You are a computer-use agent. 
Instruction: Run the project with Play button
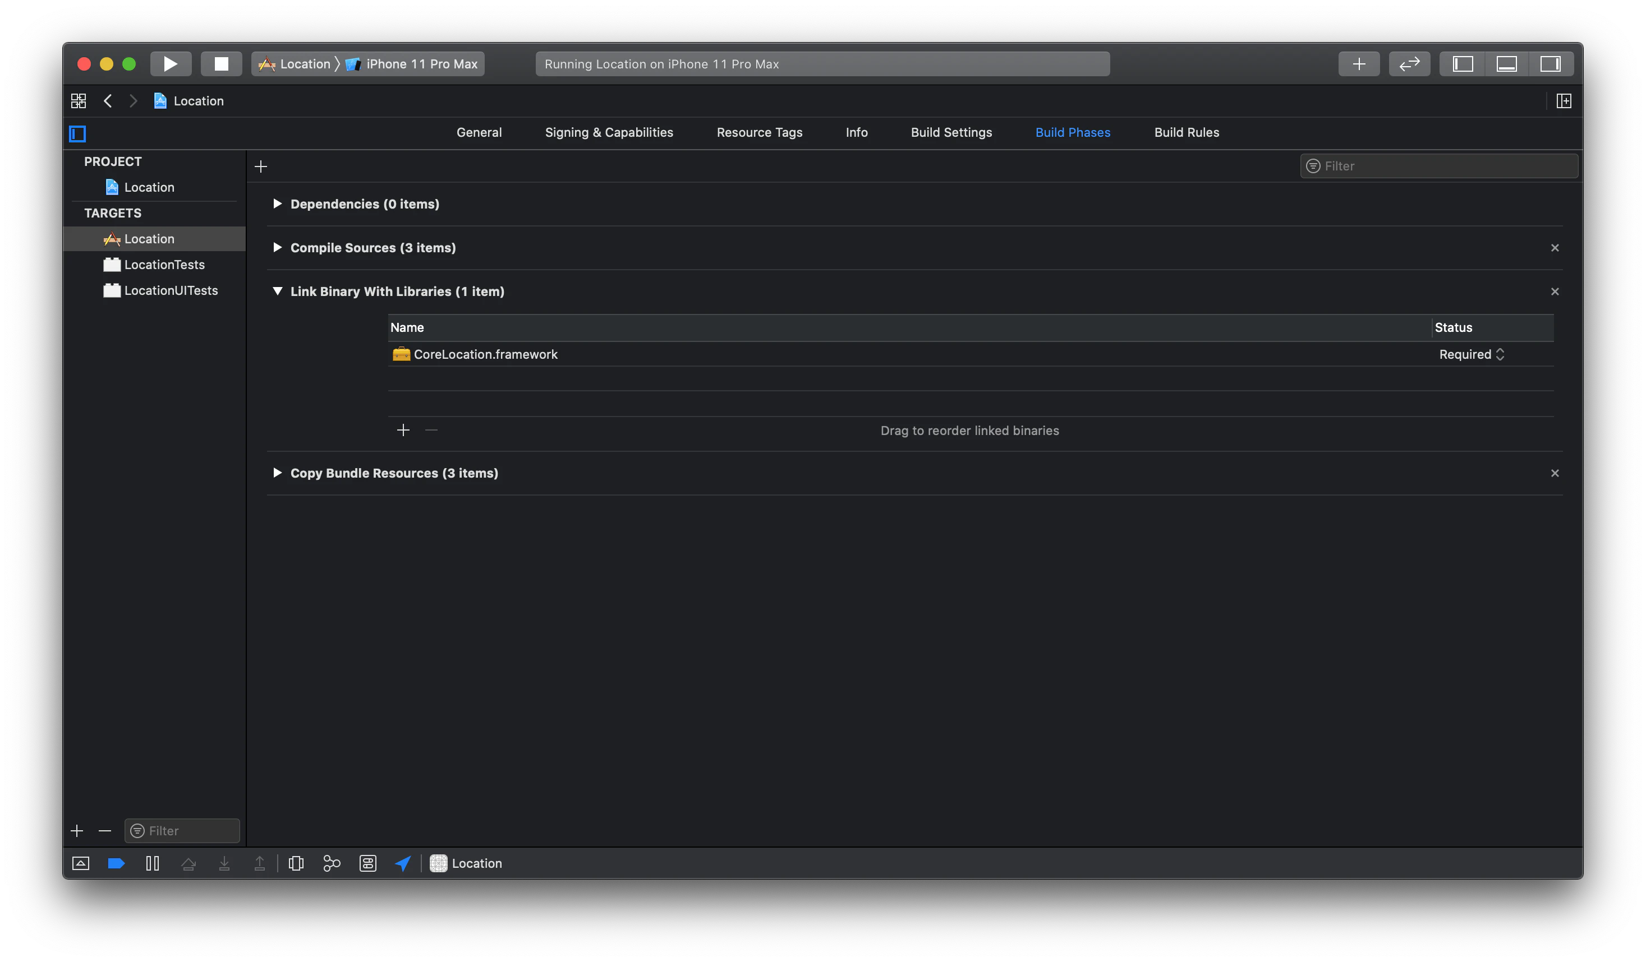coord(171,64)
